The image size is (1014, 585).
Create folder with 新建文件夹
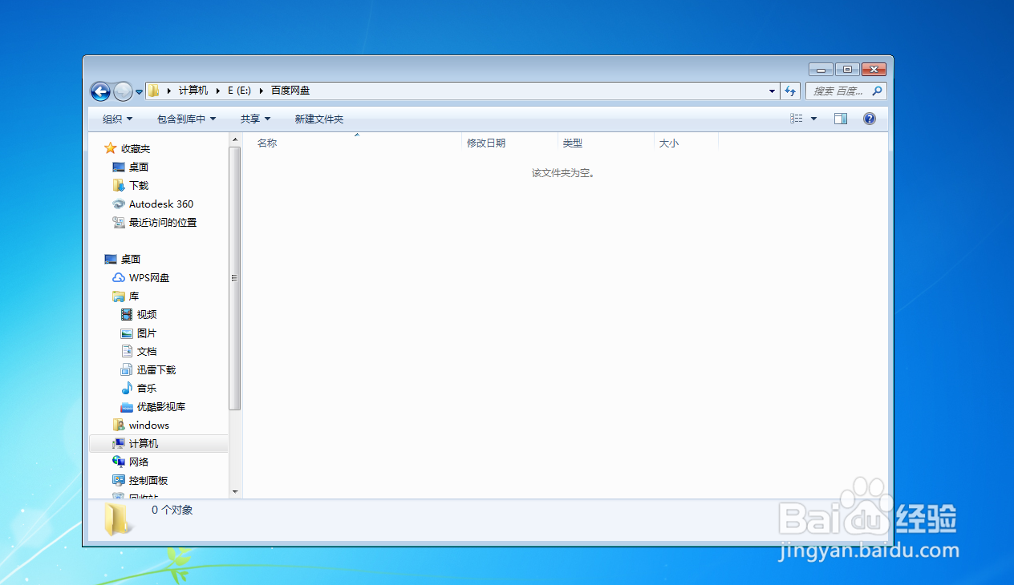(319, 119)
